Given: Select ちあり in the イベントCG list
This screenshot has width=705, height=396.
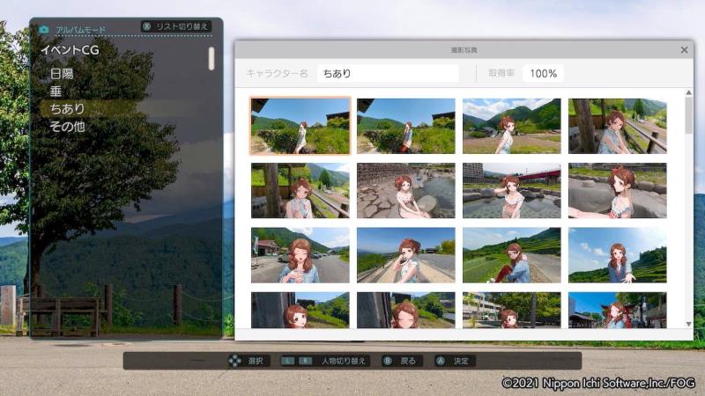Looking at the screenshot, I should (x=68, y=108).
